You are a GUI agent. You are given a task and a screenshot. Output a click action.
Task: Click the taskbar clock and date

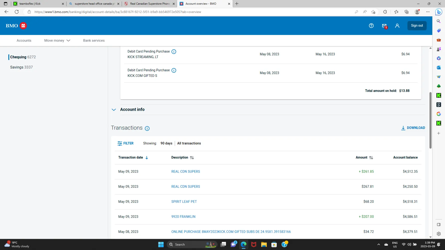coord(428,244)
